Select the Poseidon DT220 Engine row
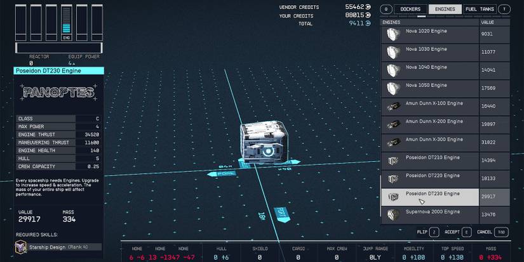 431,178
